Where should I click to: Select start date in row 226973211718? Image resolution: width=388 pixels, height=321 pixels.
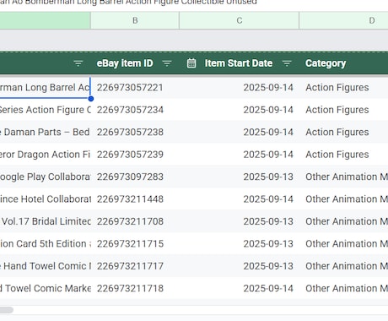(x=240, y=288)
